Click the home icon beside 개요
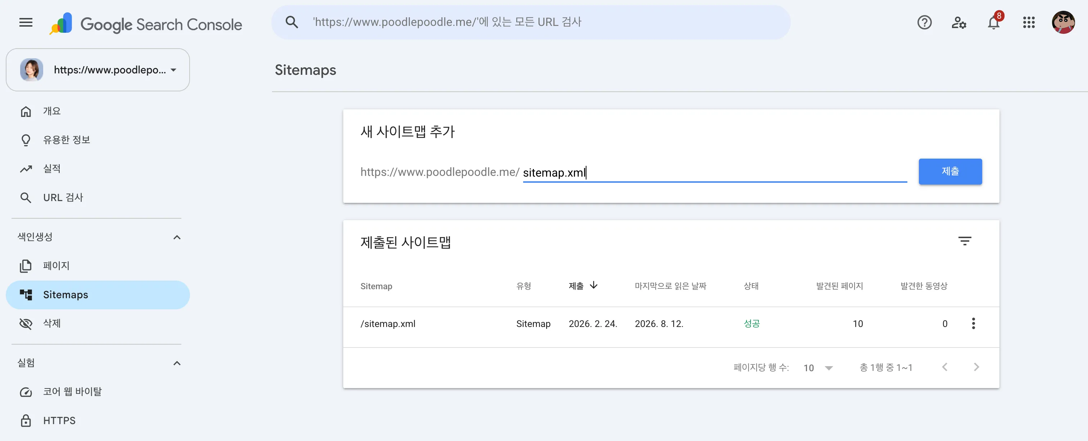Screen dimensions: 1088x441 26,112
